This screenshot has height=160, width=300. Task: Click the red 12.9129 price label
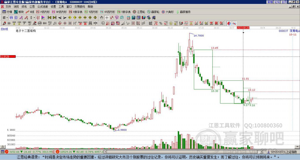pyautogui.click(x=8, y=56)
